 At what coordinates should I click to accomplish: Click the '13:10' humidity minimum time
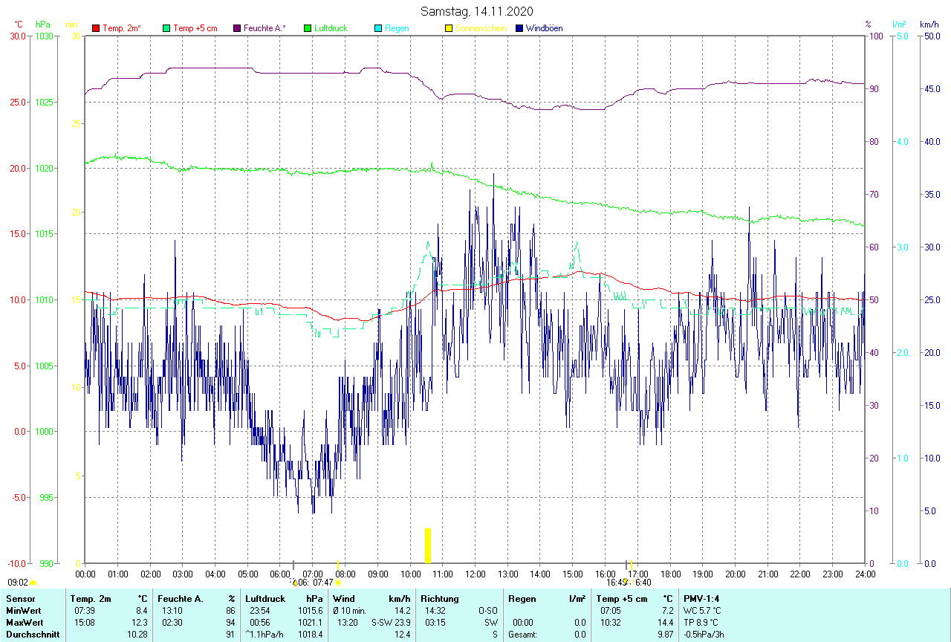[x=172, y=611]
